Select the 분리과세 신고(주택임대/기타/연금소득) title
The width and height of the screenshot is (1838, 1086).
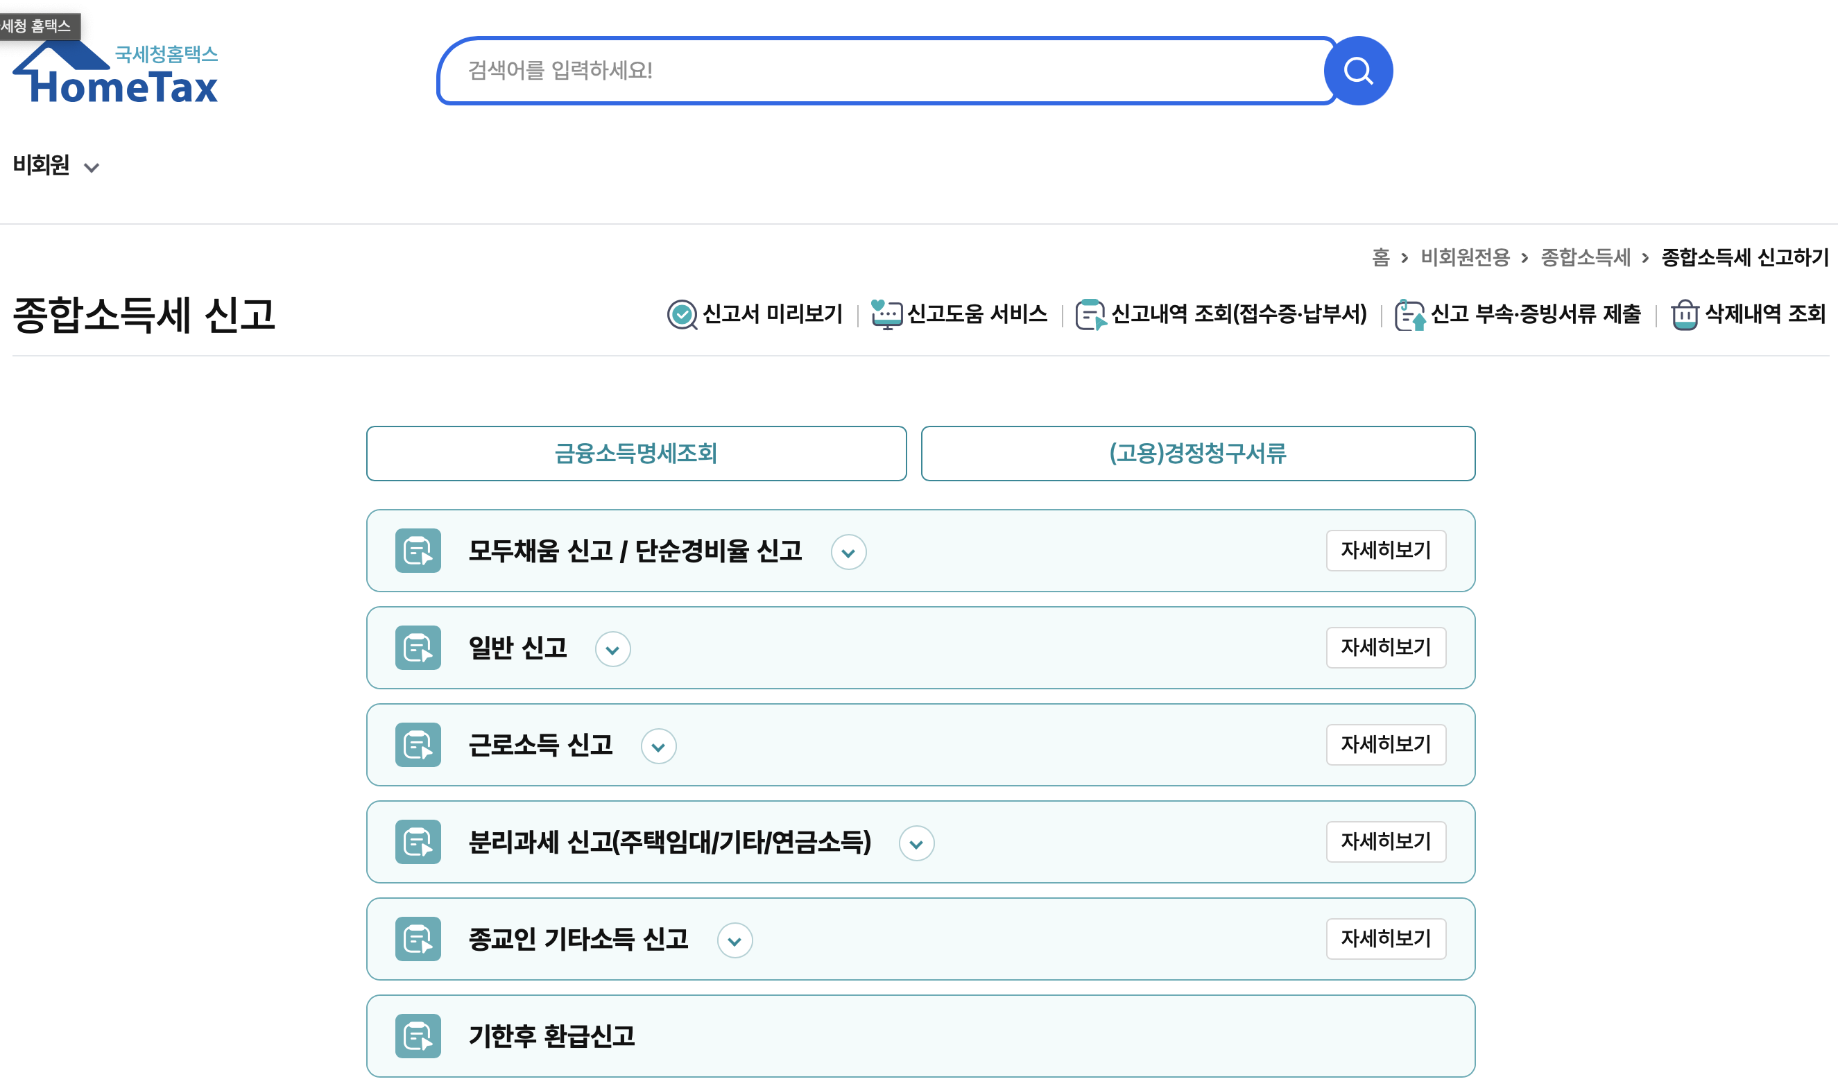(669, 842)
